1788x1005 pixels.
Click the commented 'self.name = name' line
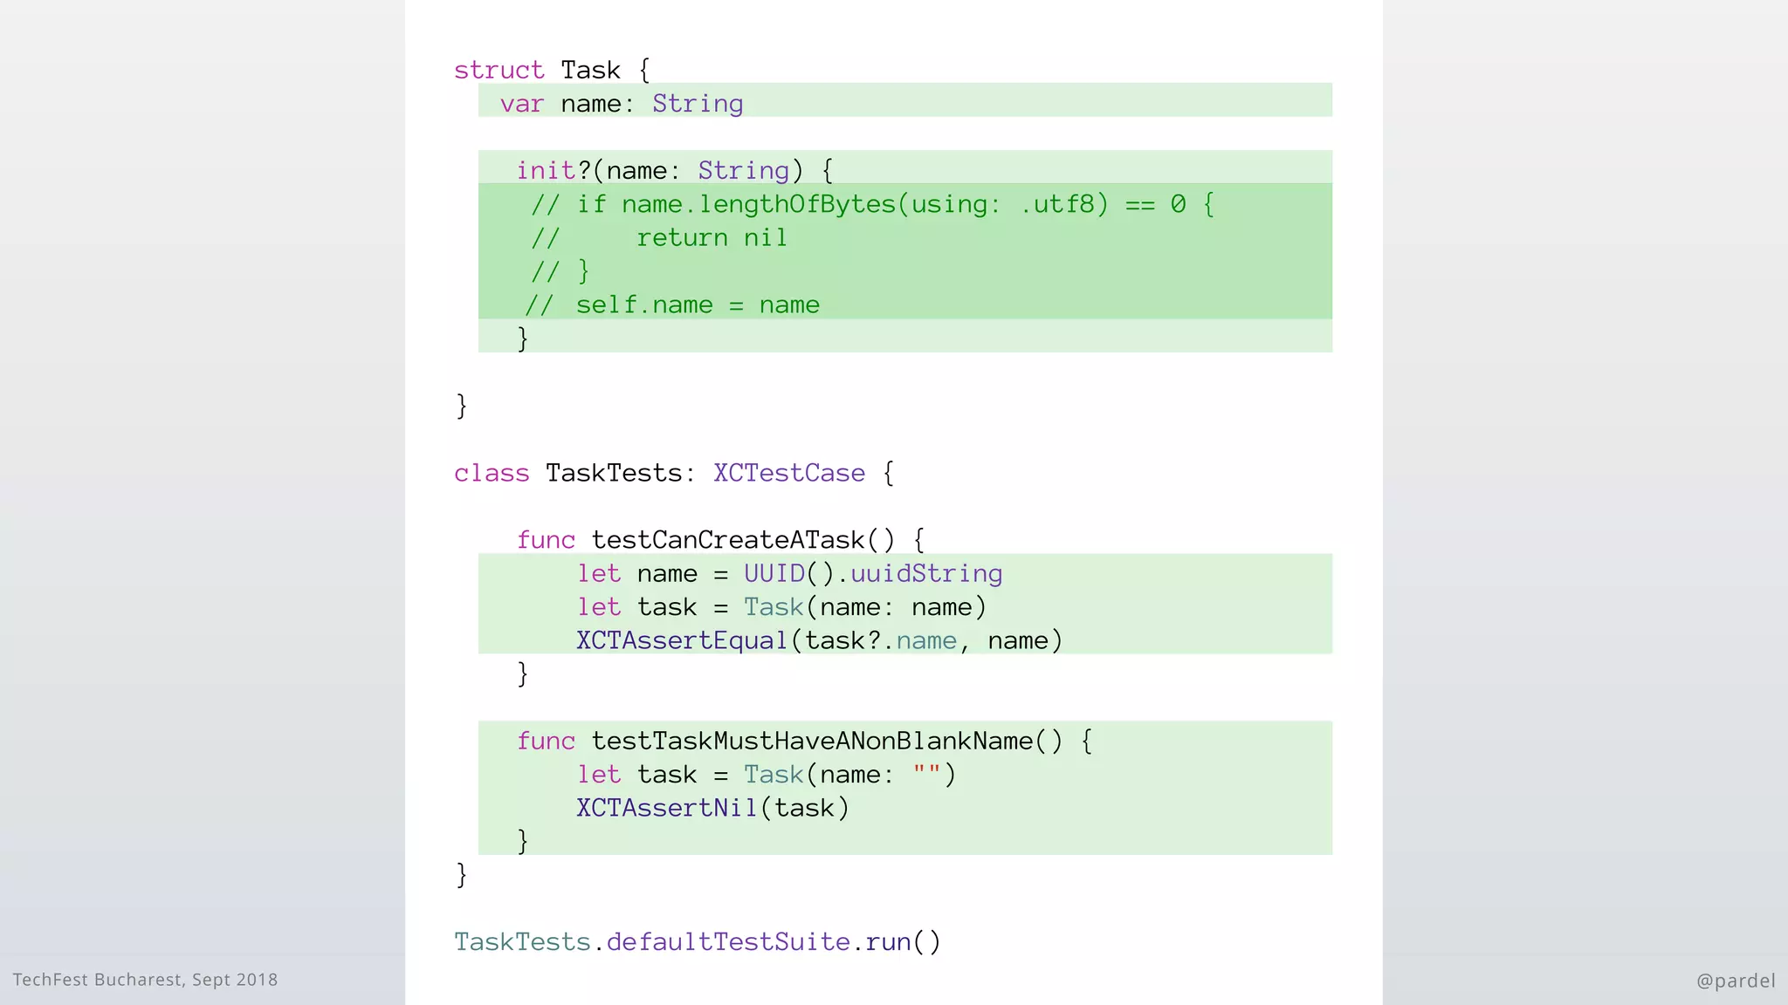[672, 304]
